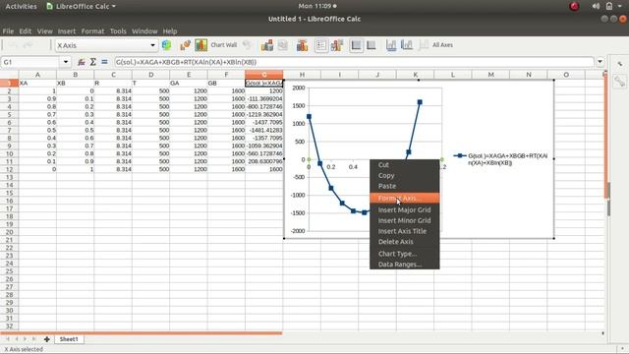Select column header G

click(x=264, y=75)
